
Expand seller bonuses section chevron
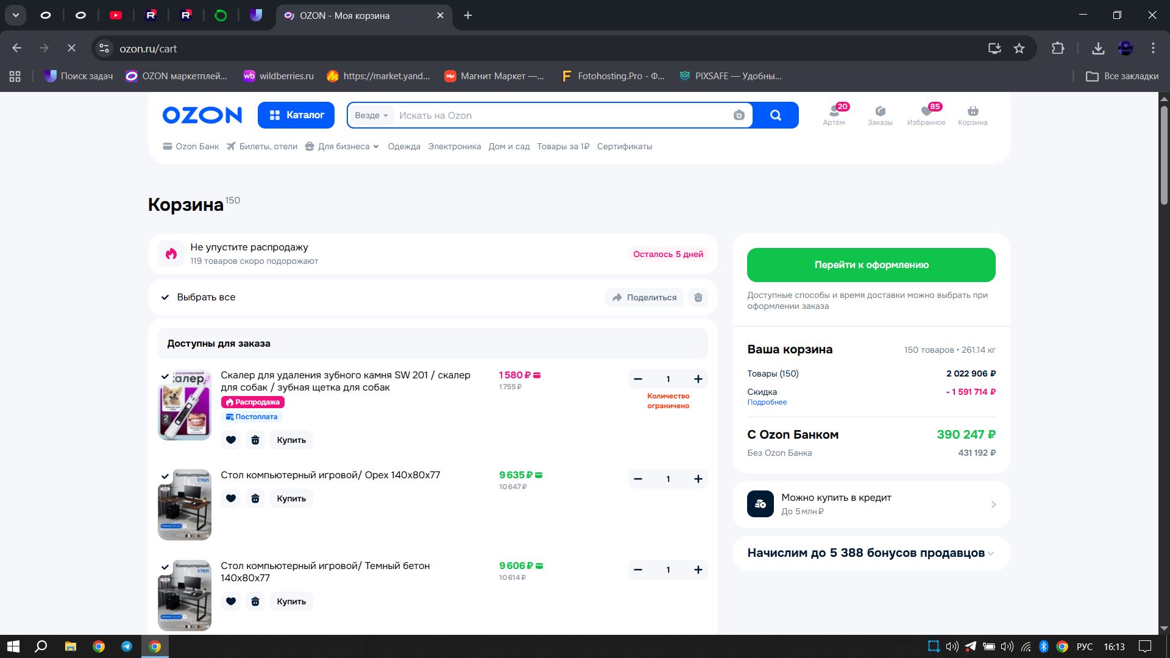pos(991,553)
